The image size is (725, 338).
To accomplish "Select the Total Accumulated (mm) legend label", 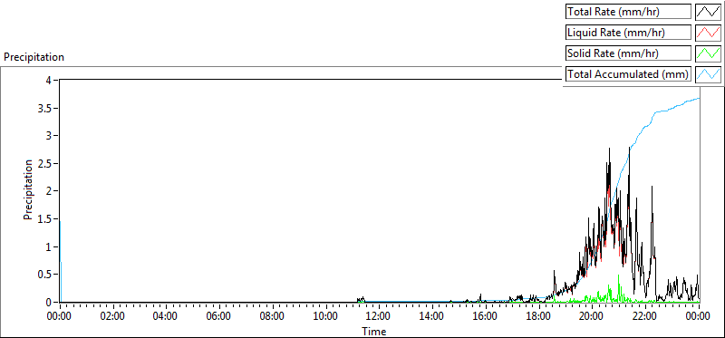I will (628, 74).
